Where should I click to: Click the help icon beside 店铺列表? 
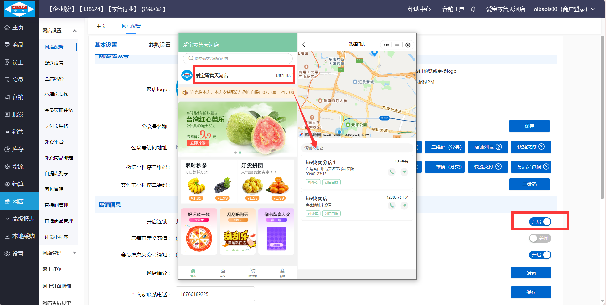pos(499,147)
